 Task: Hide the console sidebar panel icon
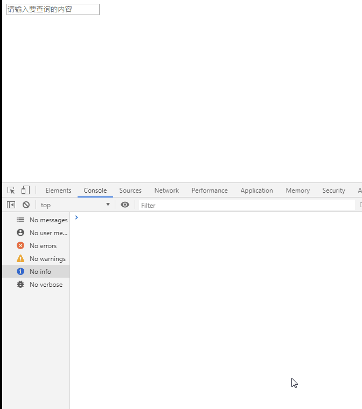coord(11,205)
